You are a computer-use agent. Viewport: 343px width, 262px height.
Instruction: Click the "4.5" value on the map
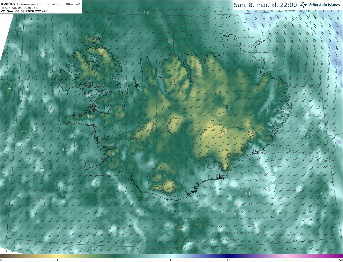point(64,195)
